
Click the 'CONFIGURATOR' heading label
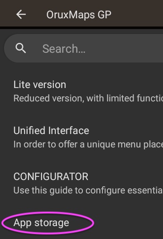tap(51, 176)
